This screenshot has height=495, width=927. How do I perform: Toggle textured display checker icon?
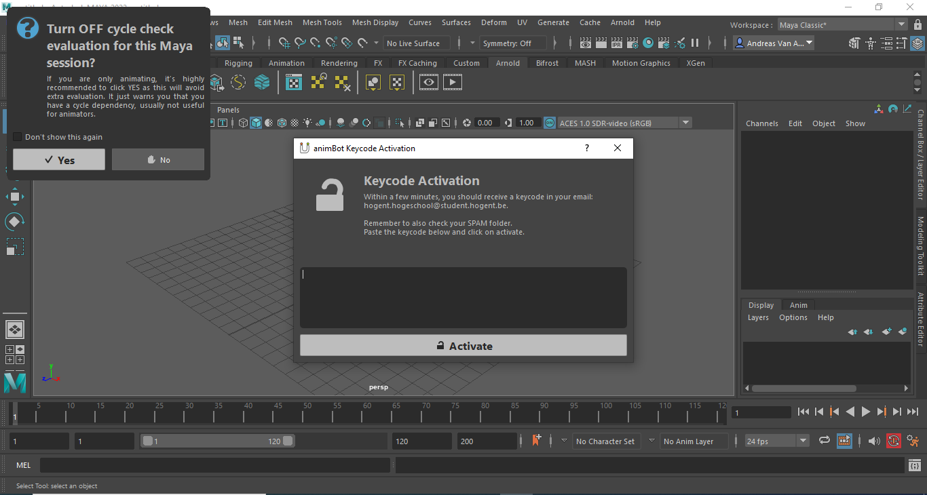(x=295, y=123)
